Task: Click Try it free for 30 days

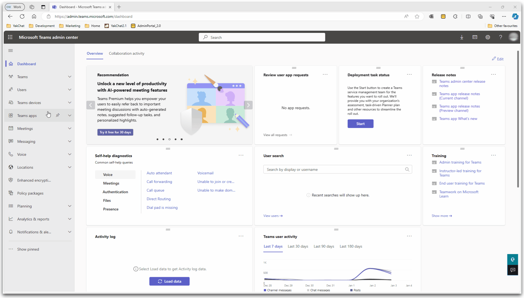Action: tap(115, 132)
